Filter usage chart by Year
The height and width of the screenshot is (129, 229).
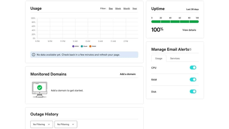(x=135, y=9)
